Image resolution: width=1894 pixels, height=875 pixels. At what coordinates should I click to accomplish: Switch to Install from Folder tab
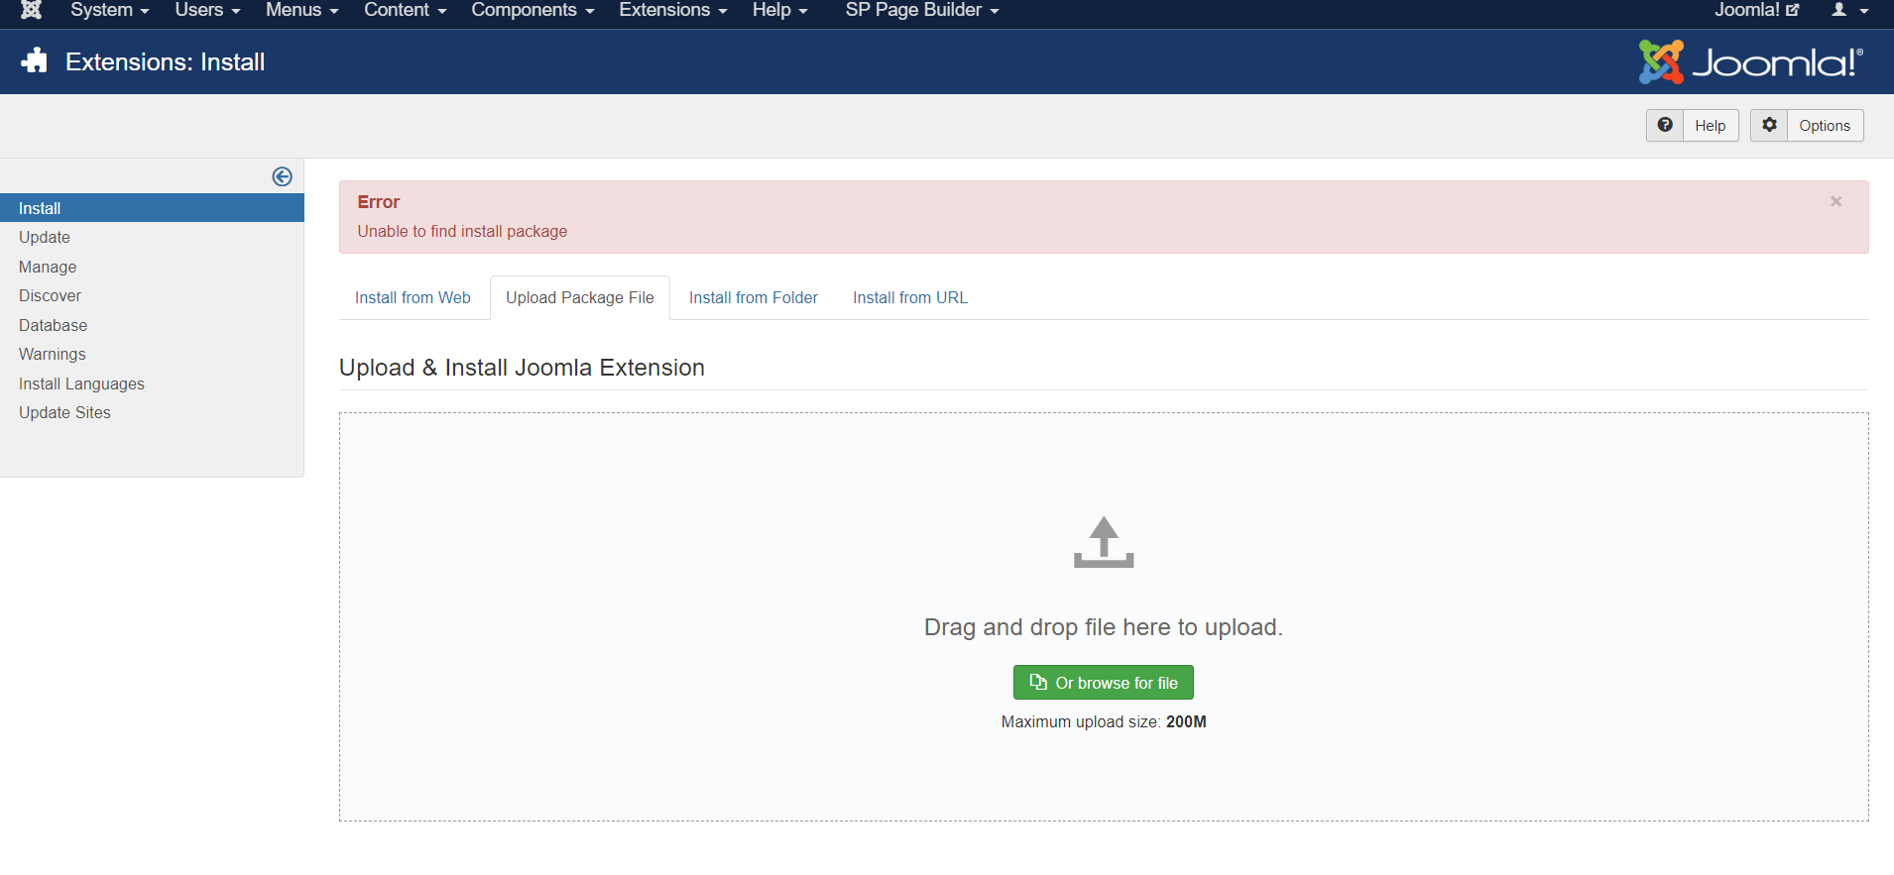[754, 297]
